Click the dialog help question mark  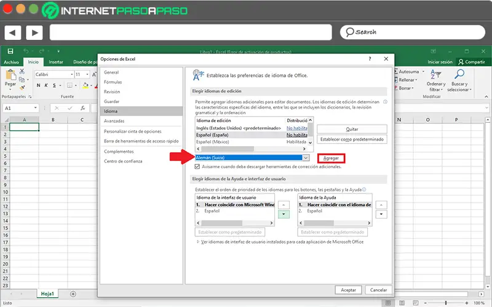pos(370,59)
